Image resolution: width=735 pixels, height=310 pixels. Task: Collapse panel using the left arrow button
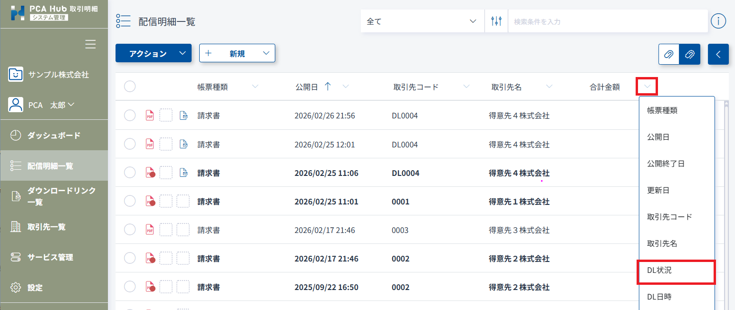[x=718, y=54]
